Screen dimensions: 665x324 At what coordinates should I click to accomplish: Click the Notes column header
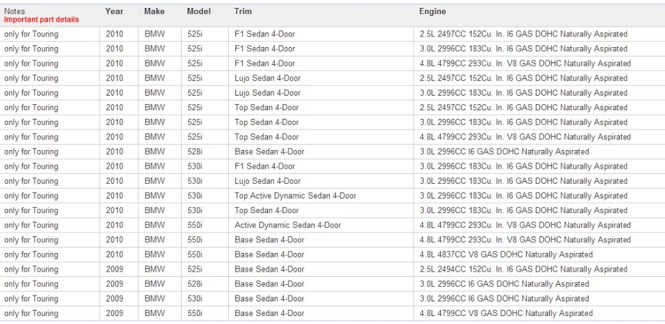(15, 12)
